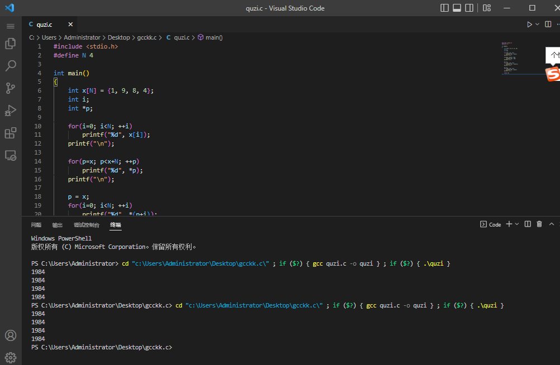Toggle the secondary side bar layout button
The image size is (560, 365).
tap(469, 8)
